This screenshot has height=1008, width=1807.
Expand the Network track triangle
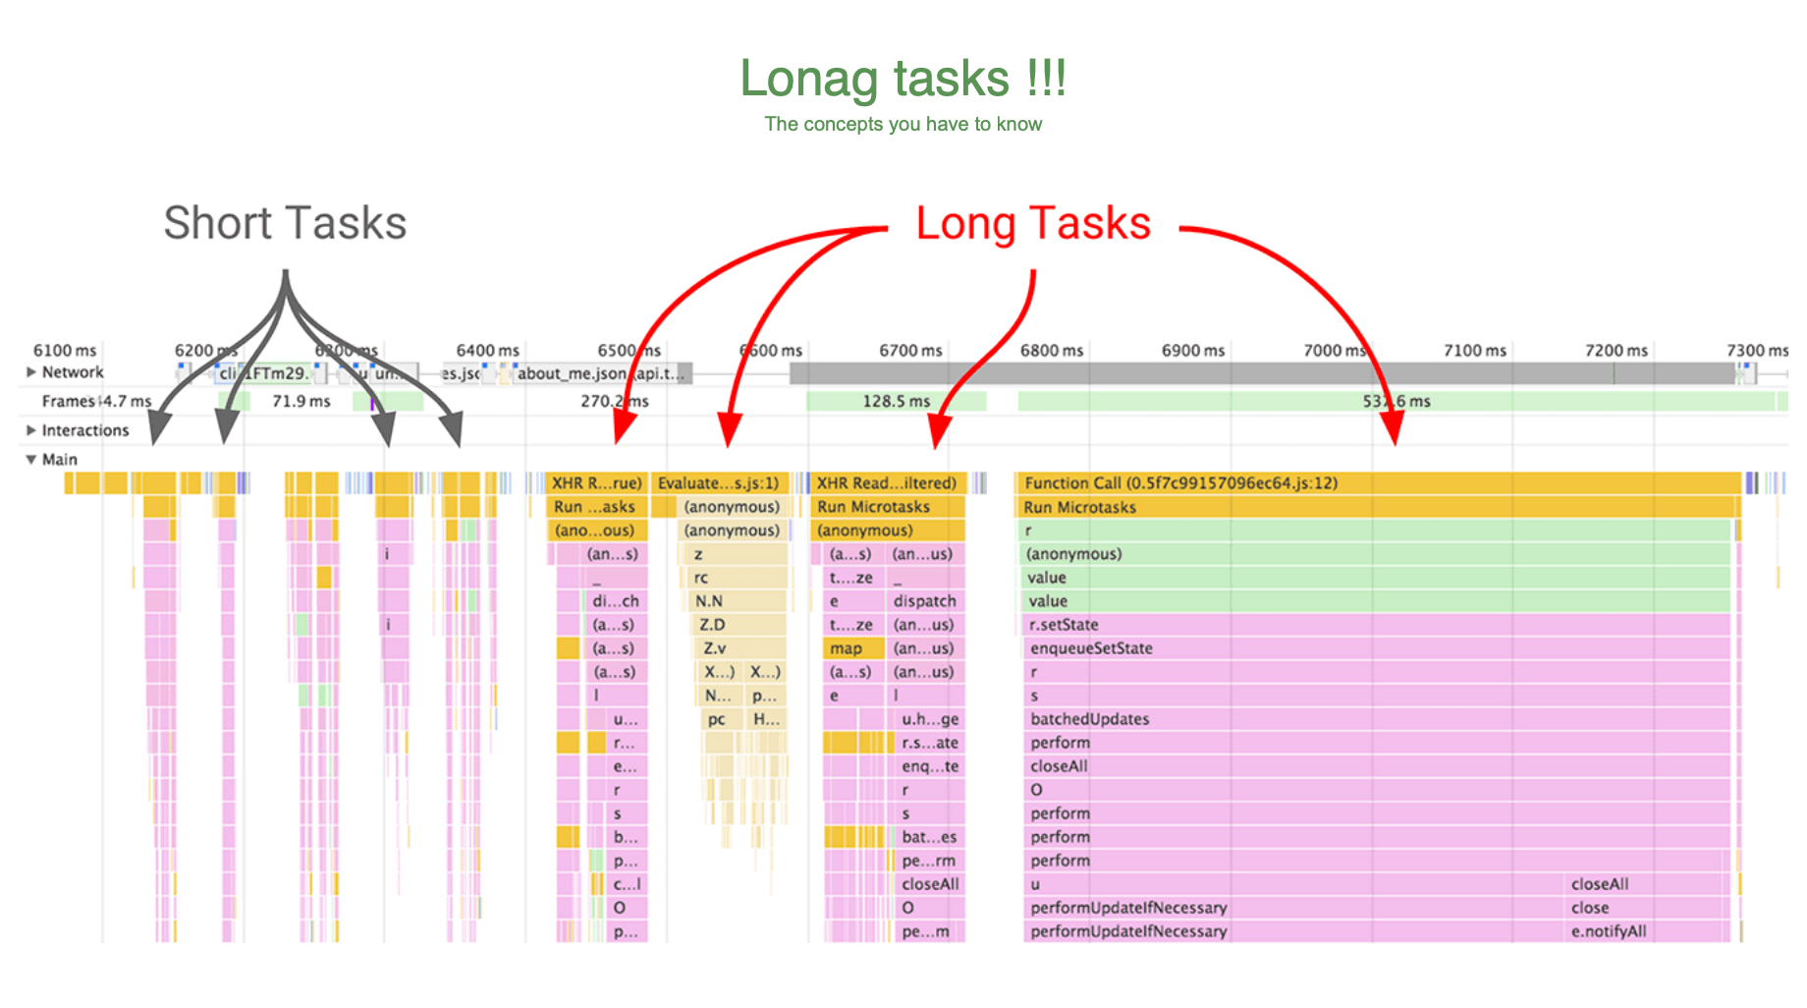31,372
